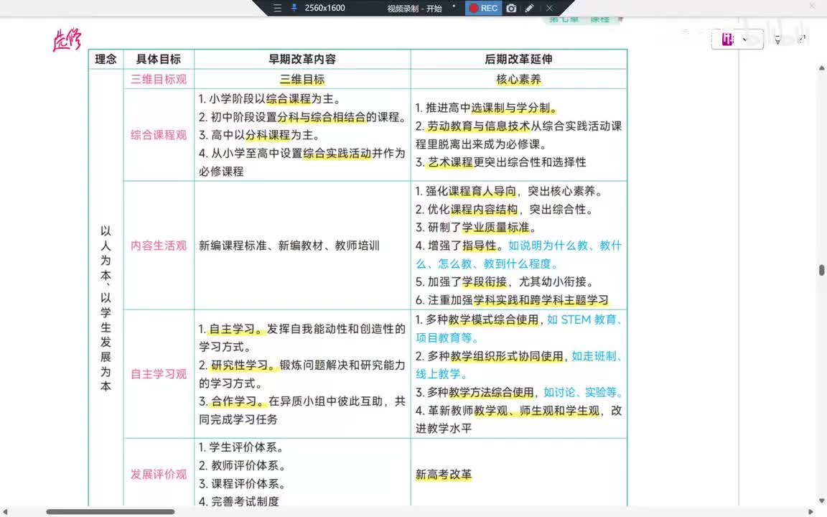Screen dimensions: 827x517
Task: Click the pink 综合课程观 cell
Action: (x=158, y=135)
